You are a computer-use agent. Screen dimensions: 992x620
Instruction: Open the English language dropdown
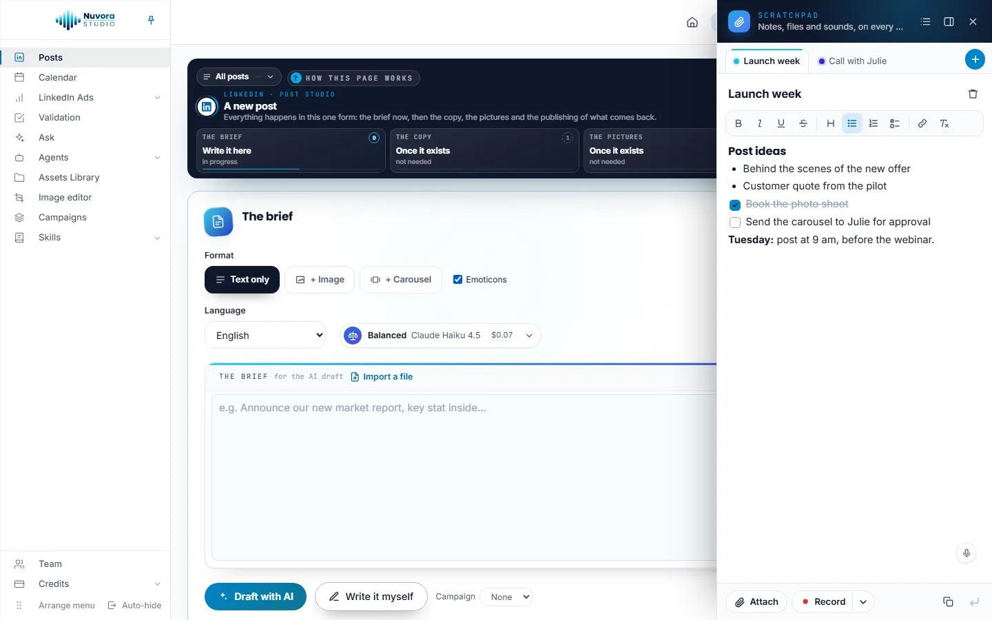[265, 335]
